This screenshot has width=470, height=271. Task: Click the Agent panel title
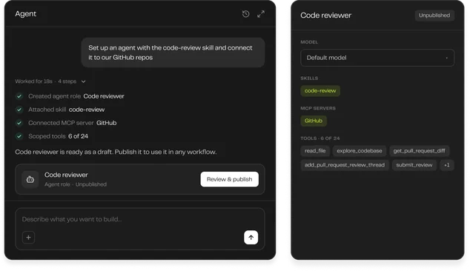tap(25, 14)
